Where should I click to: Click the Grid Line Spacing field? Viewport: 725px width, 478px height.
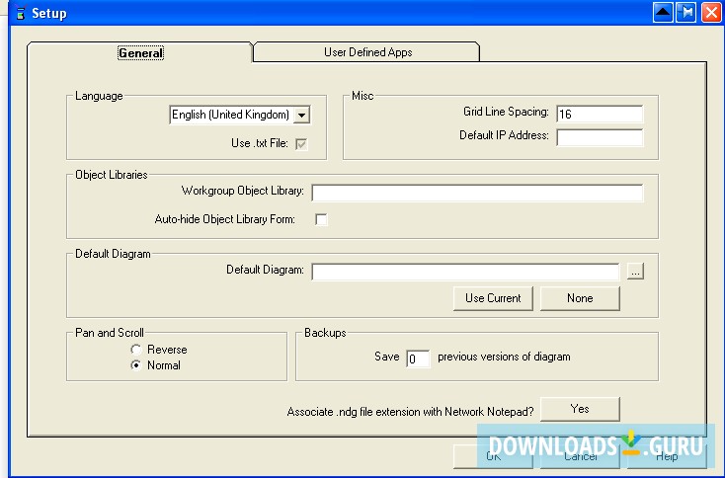(600, 115)
